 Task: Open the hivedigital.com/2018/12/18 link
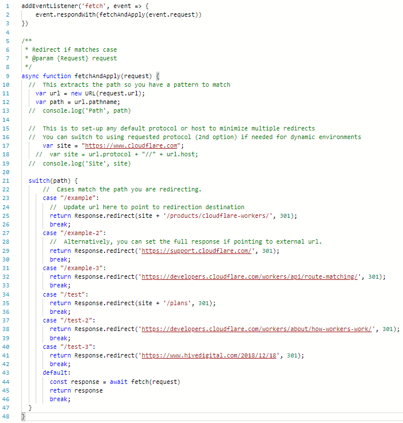point(209,356)
